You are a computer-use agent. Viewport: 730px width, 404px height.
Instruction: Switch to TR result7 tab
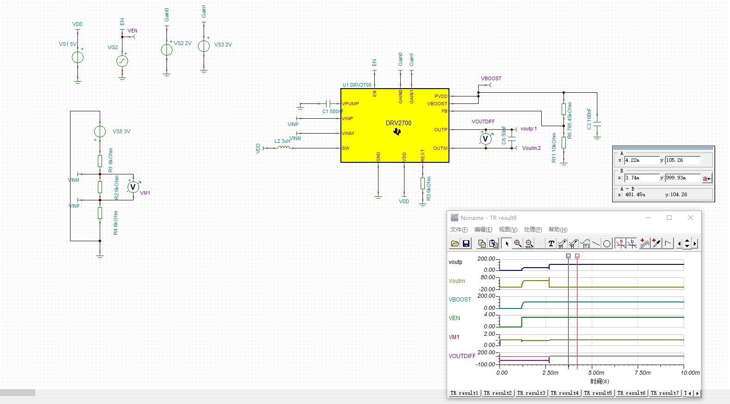665,393
